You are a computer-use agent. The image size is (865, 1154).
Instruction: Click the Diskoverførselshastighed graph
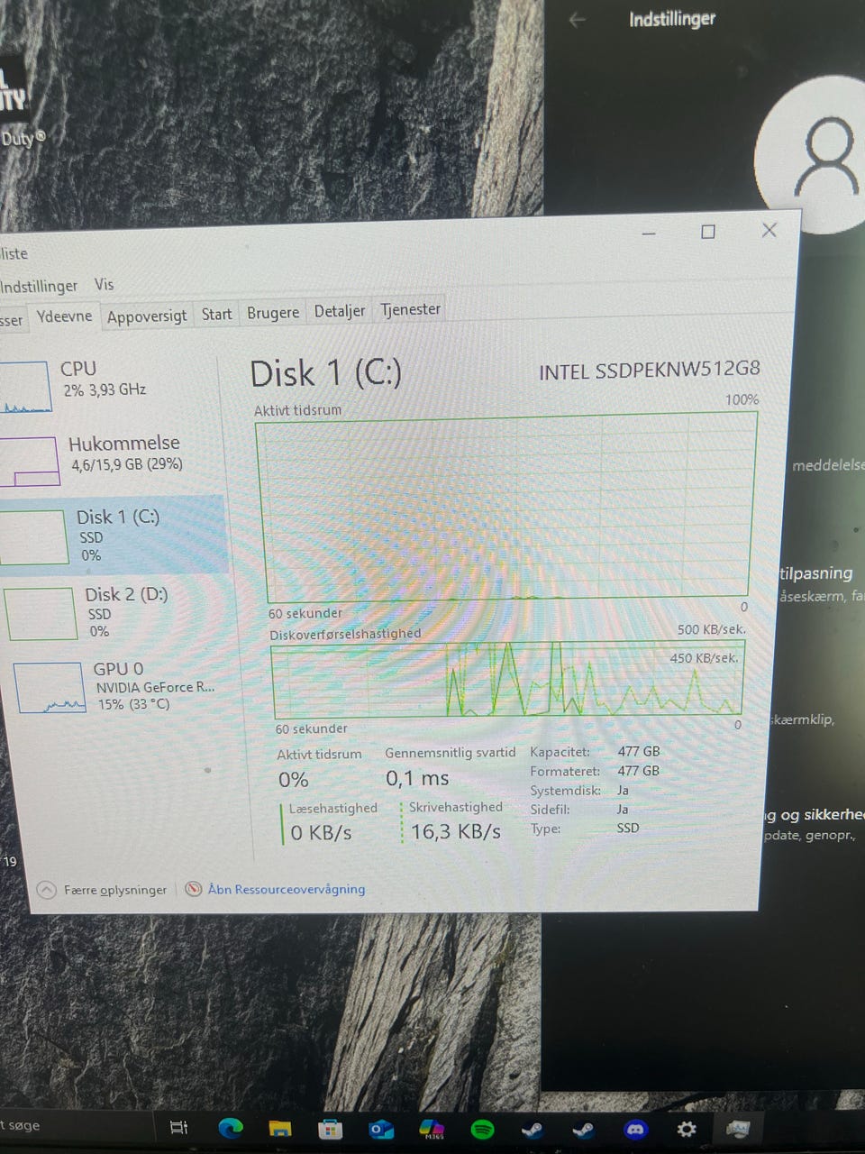507,680
